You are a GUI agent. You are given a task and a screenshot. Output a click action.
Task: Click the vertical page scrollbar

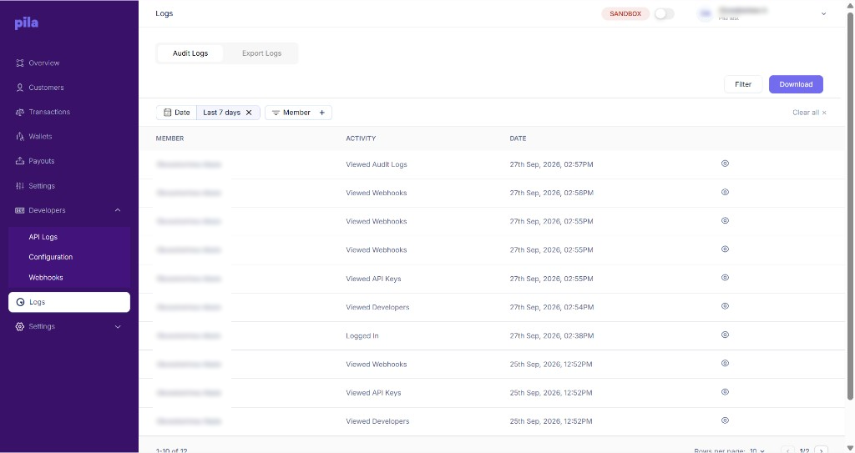(x=849, y=207)
